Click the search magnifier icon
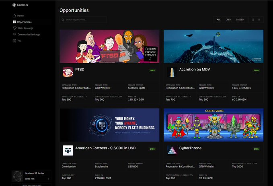Screen dimensions: 273x186 63,20
